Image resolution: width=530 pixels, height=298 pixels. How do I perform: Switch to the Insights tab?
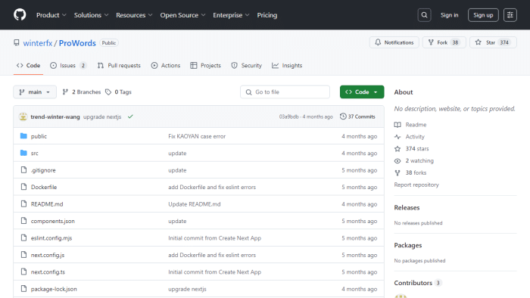click(287, 66)
